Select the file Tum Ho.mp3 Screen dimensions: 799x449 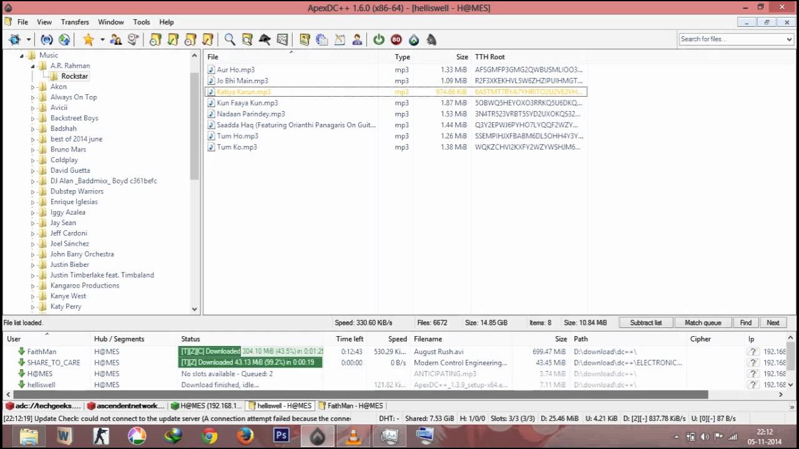coord(237,136)
